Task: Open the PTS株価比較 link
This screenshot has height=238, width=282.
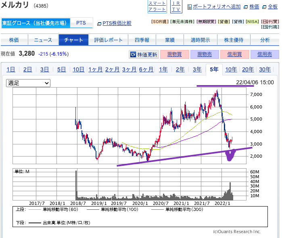Action: pos(117,23)
